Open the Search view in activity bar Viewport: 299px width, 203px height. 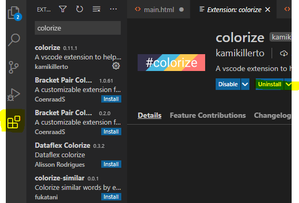14,40
